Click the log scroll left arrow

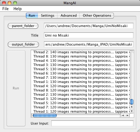[x=123, y=116]
